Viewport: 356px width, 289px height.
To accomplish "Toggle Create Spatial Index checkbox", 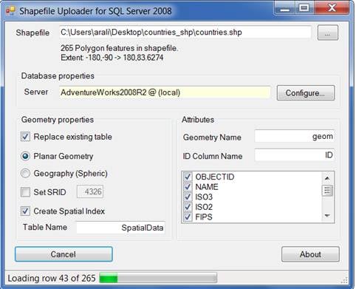I will [x=25, y=211].
